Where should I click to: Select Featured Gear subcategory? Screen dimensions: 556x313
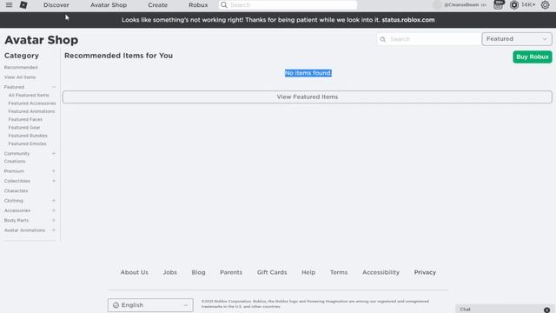click(x=24, y=128)
